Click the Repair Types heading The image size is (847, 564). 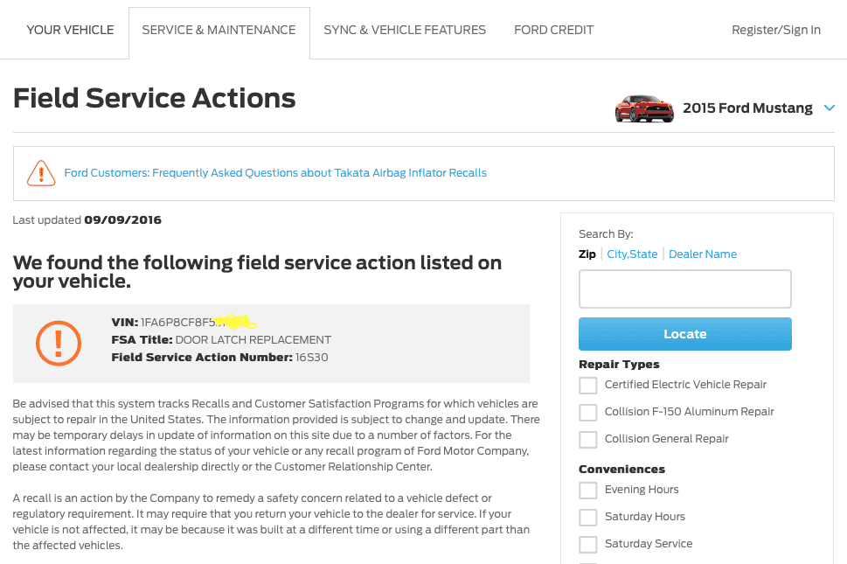619,364
